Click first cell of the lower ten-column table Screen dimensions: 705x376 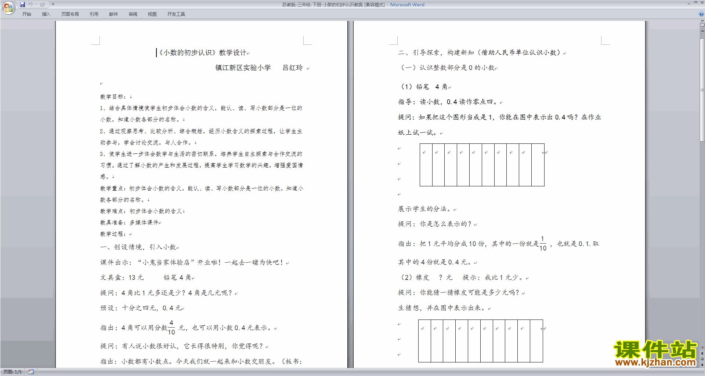click(424, 341)
